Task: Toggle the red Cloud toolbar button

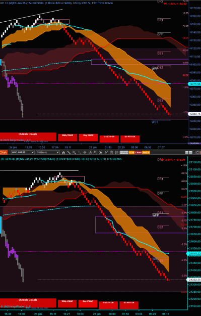Action: [x=139, y=152]
